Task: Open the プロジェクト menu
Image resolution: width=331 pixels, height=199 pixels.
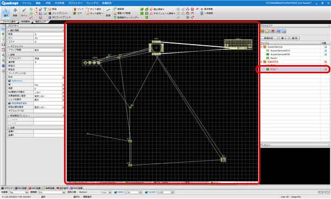Action: [x=75, y=3]
